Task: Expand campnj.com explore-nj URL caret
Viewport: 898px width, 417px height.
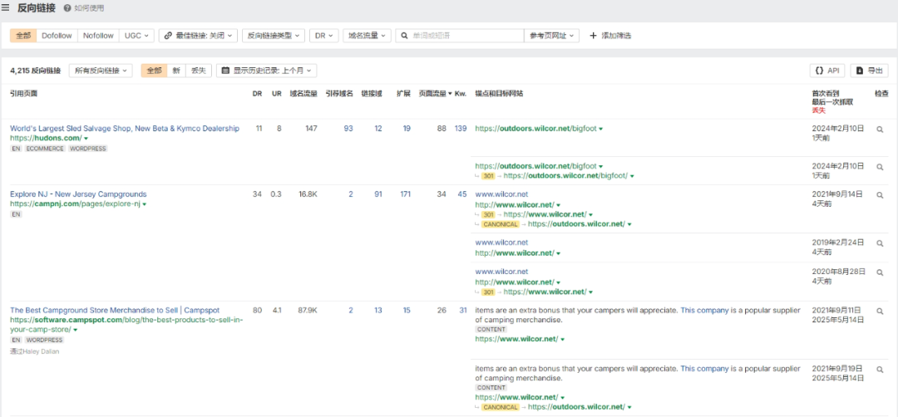Action: 145,204
